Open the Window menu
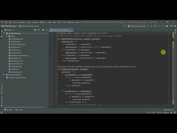The width and height of the screenshot is (177, 133). 71,22
